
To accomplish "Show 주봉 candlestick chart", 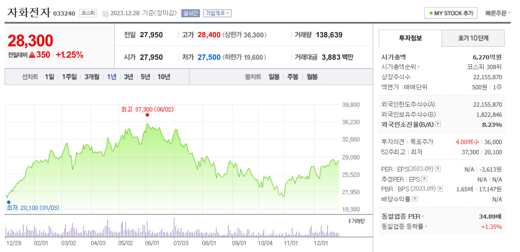I will click(x=293, y=77).
